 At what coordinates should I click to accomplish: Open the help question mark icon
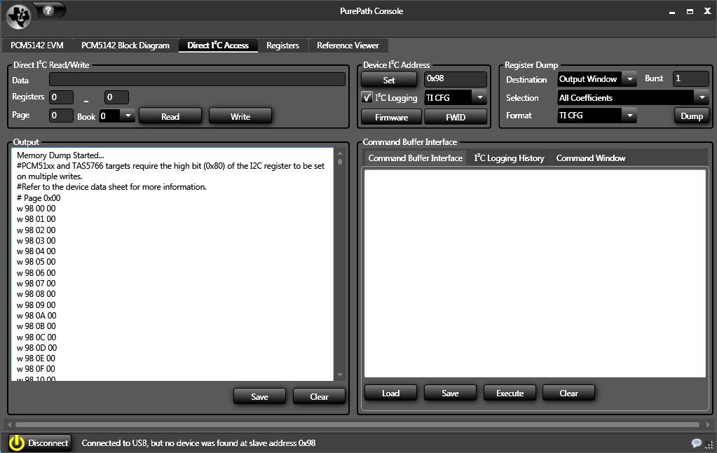point(49,10)
